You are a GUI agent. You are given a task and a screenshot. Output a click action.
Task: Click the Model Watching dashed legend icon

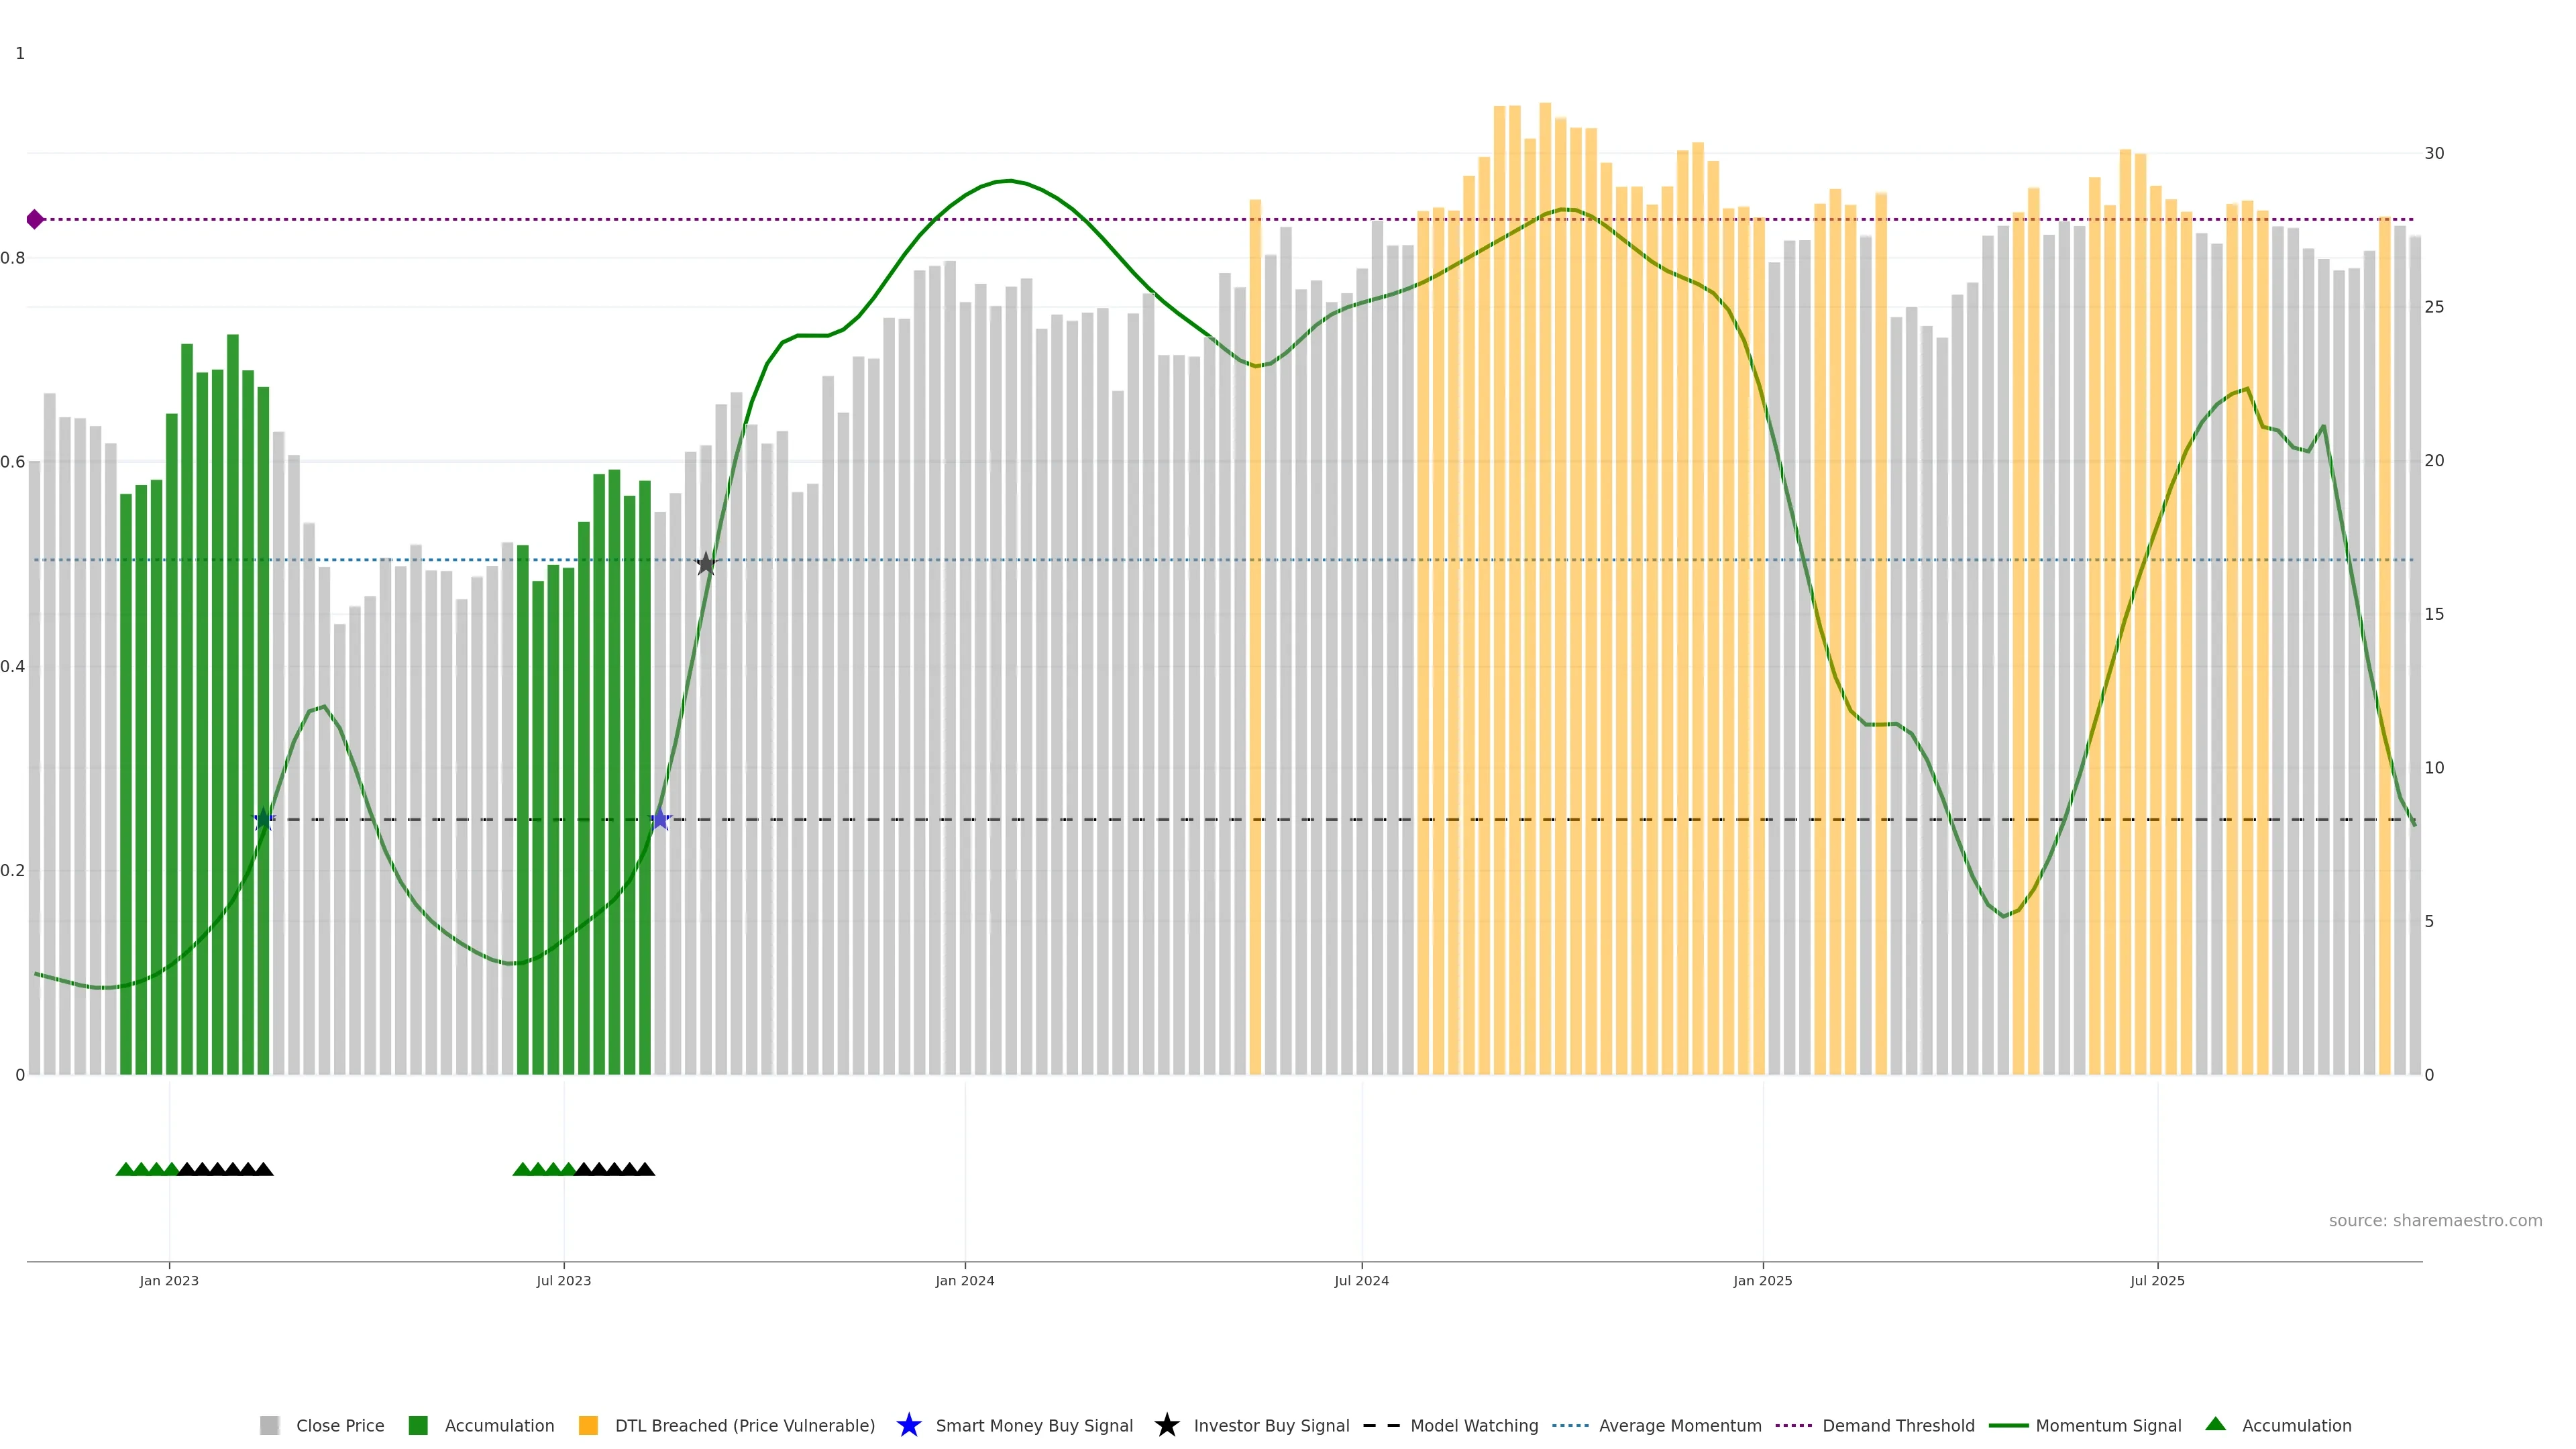click(1381, 1425)
